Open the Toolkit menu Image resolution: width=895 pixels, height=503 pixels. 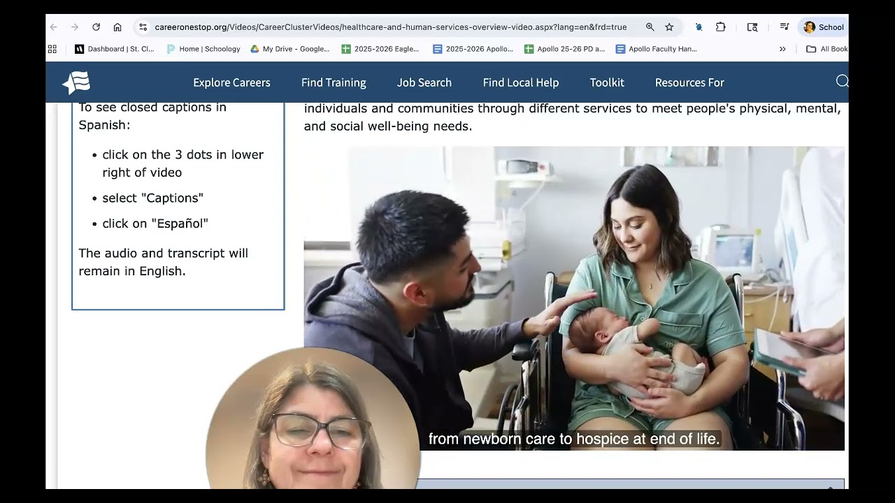(x=607, y=82)
